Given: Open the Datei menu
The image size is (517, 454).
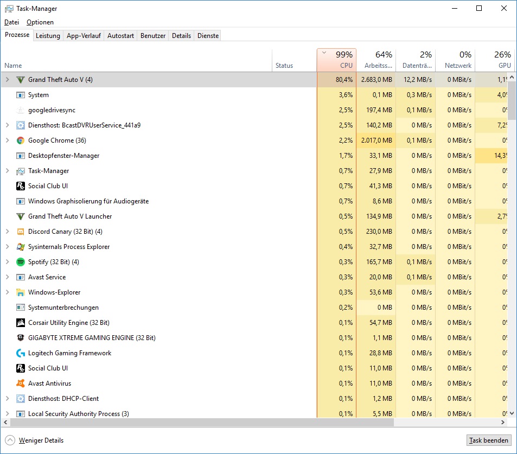Looking at the screenshot, I should pyautogui.click(x=11, y=22).
